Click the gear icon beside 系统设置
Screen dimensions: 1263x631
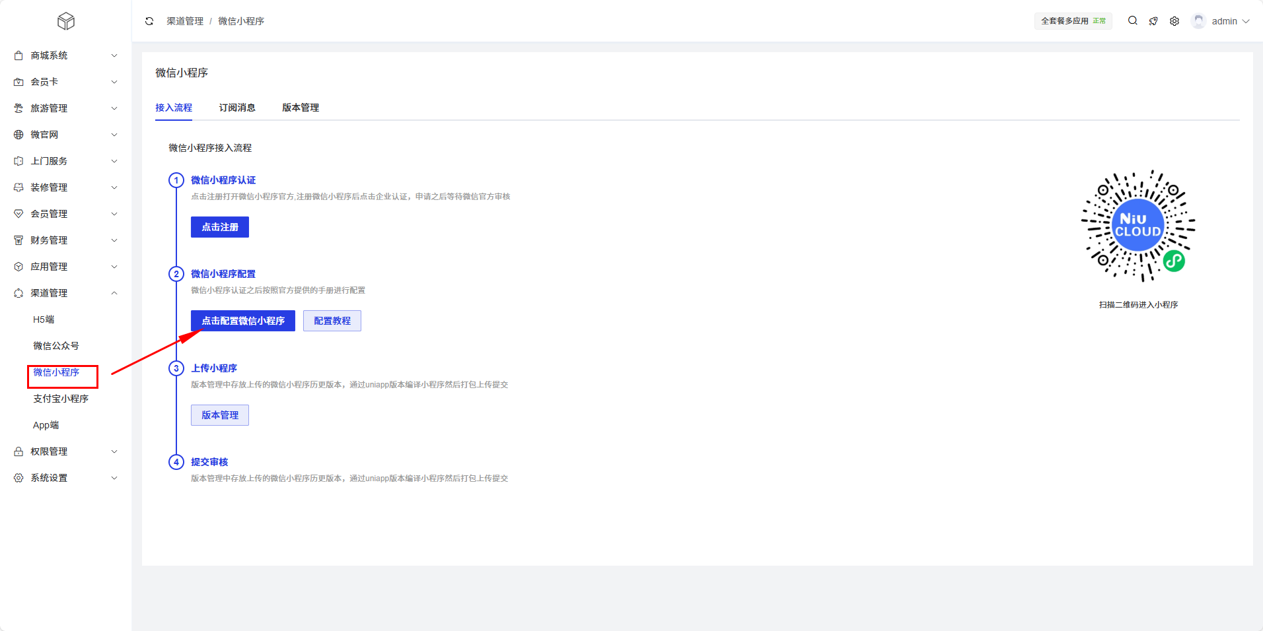point(18,478)
